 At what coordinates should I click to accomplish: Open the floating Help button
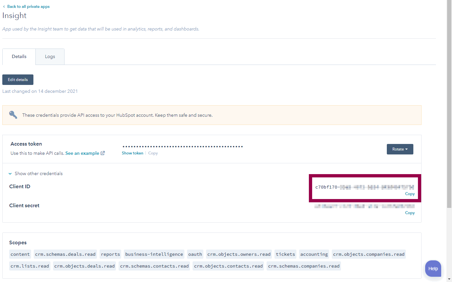tap(433, 269)
